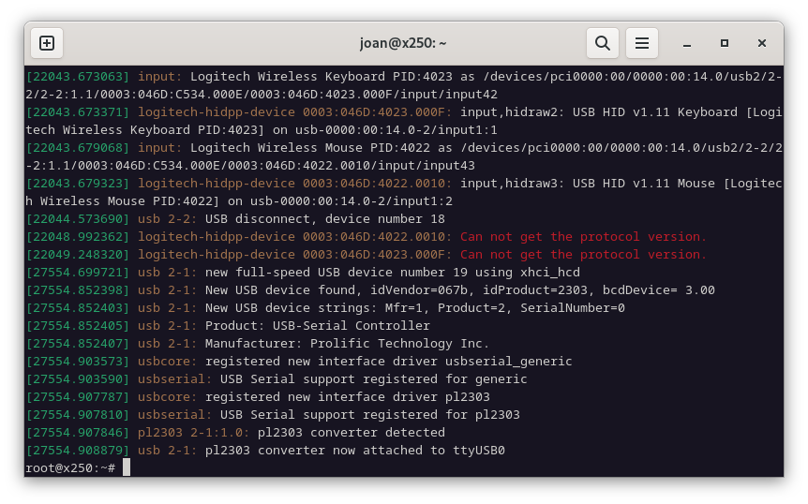This screenshot has height=504, width=808.
Task: Open the hamburger main menu
Action: (x=641, y=43)
